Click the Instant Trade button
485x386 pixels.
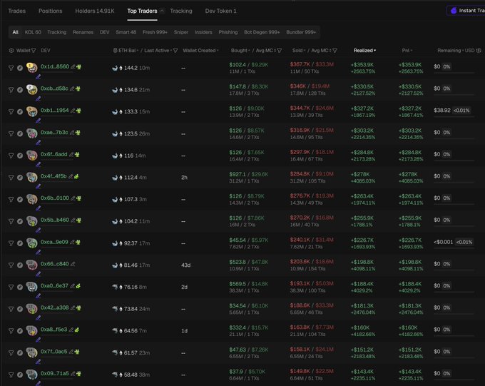click(x=466, y=11)
